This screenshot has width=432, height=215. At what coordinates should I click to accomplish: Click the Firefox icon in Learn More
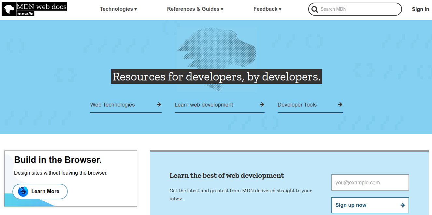pyautogui.click(x=23, y=191)
